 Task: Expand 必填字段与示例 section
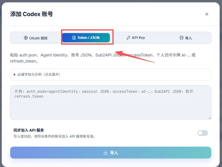(111, 75)
